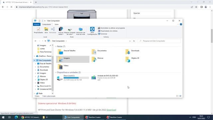Click Adicionar um local de rede icon
Image resolution: width=213 pixels, height=120 pixels.
81,31
